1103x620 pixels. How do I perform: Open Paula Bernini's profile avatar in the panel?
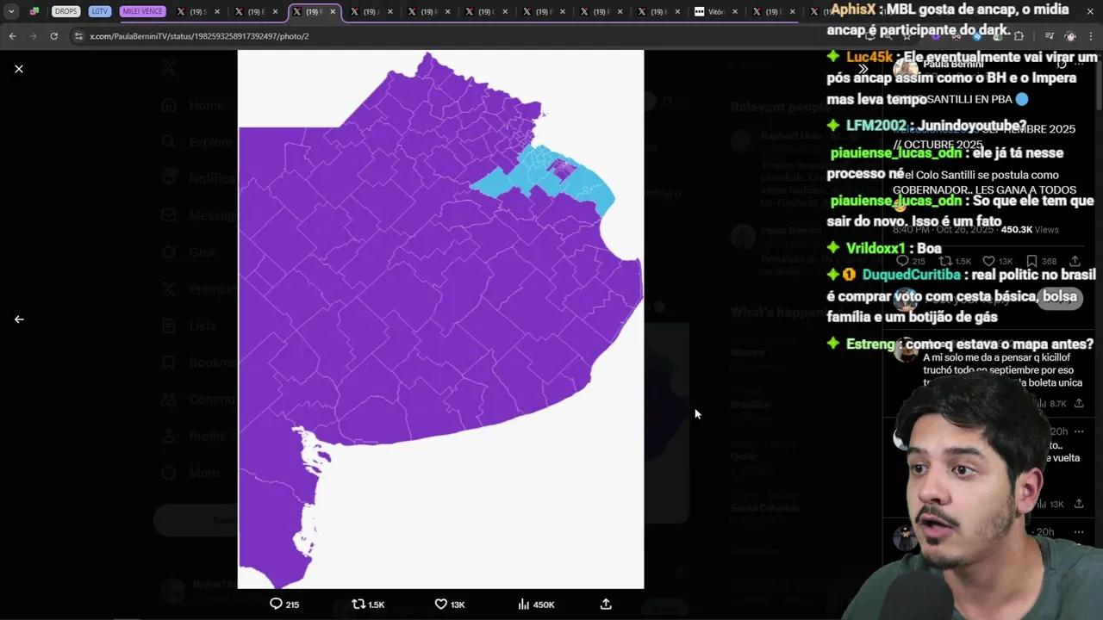coord(905,71)
